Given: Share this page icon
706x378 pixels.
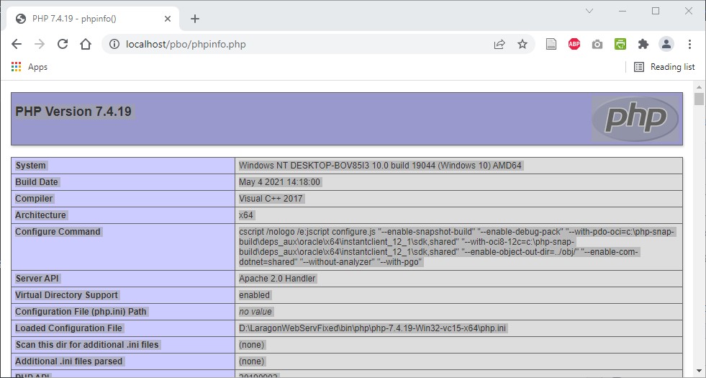Looking at the screenshot, I should (499, 44).
